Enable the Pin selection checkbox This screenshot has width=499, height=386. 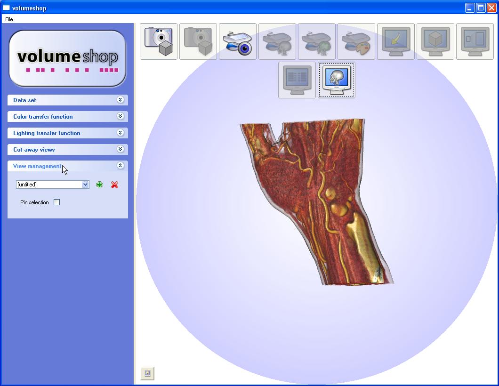[56, 202]
